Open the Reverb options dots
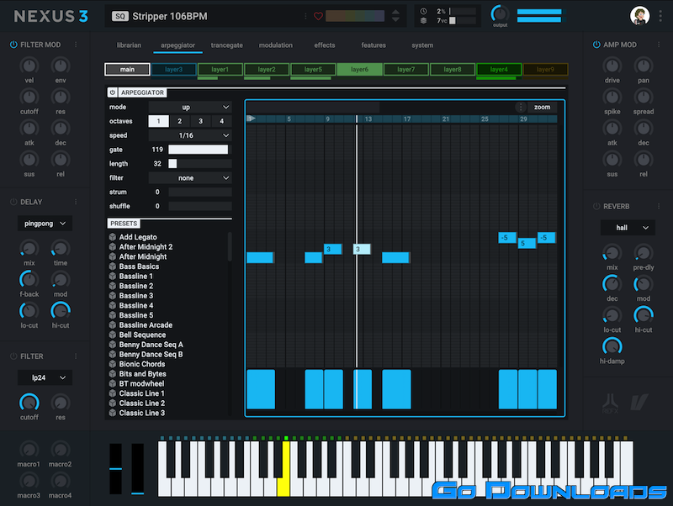673x506 pixels. click(659, 206)
